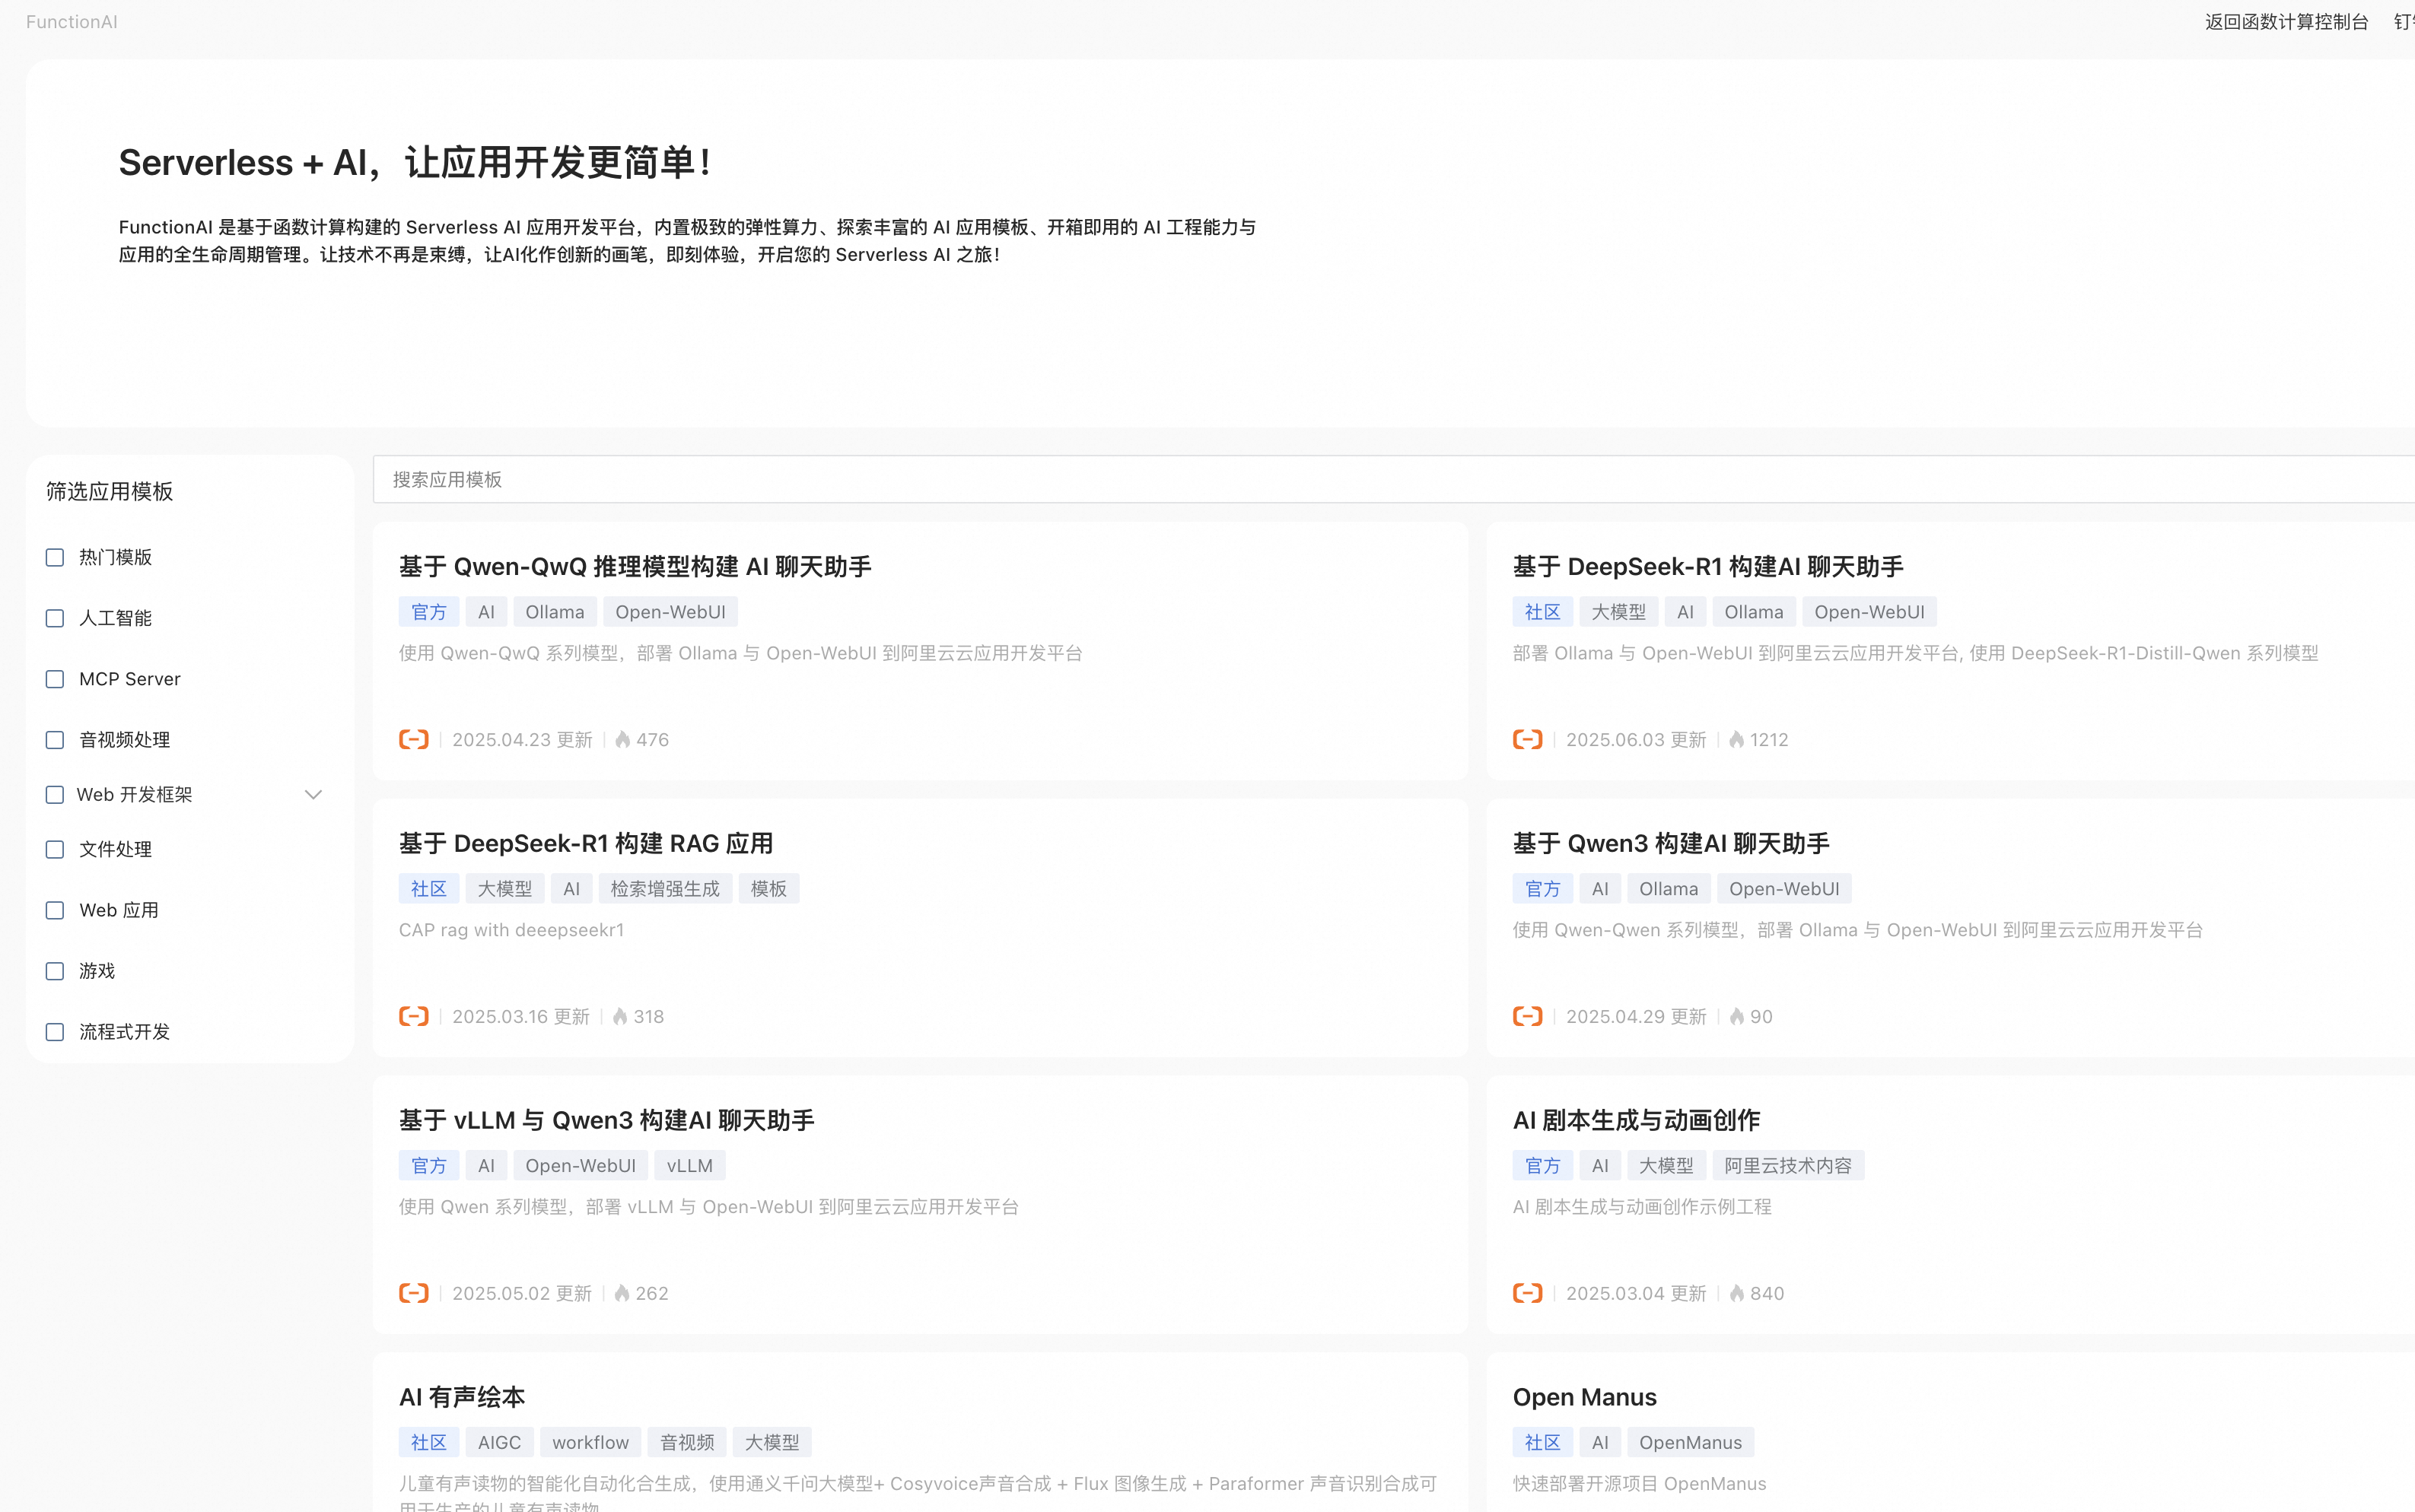Image resolution: width=2415 pixels, height=1512 pixels.
Task: Check the 人工智能 filter checkbox
Action: 55,619
